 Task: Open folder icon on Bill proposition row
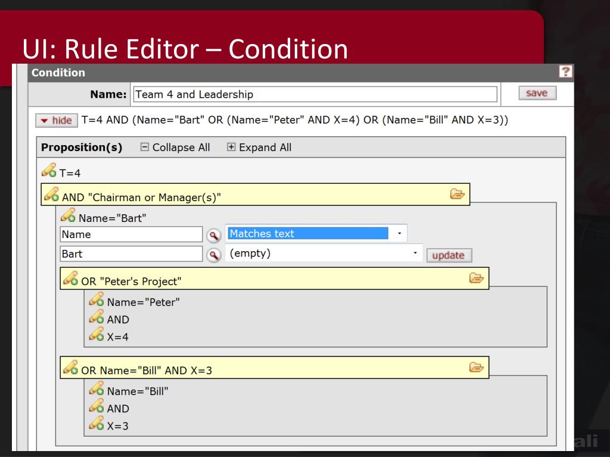pos(476,368)
